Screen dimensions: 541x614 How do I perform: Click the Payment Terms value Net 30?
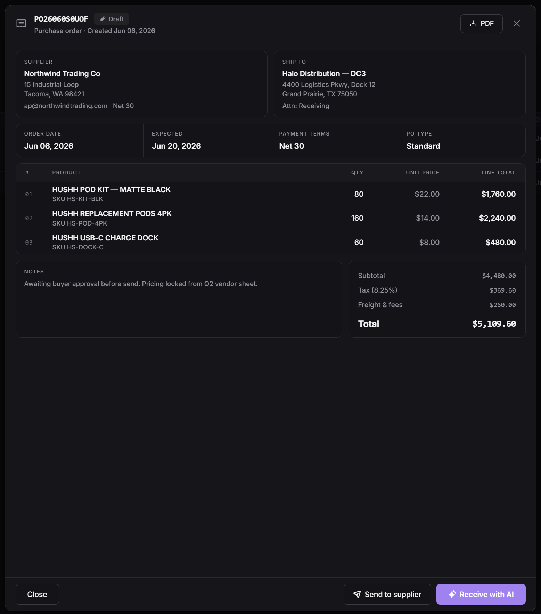[x=292, y=146]
